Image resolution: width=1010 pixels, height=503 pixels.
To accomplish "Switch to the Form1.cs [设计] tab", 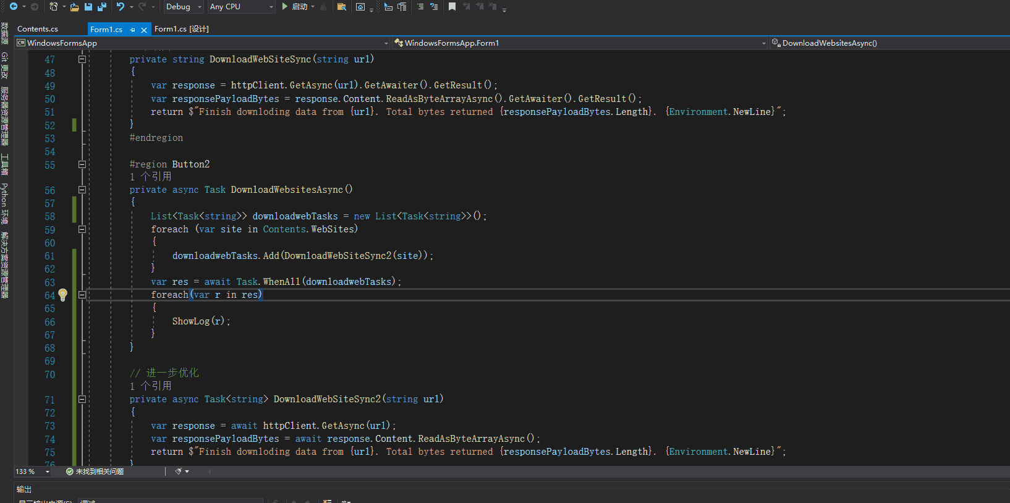I will pos(181,29).
